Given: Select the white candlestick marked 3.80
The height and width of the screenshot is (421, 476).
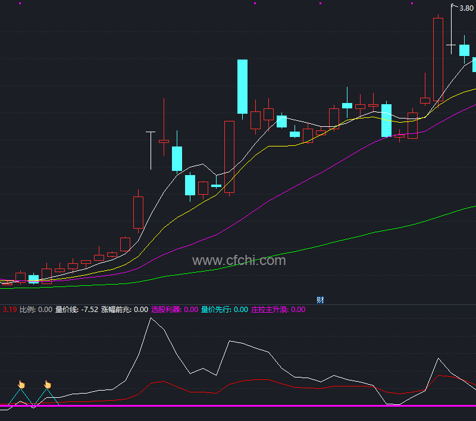Looking at the screenshot, I should click(x=451, y=29).
